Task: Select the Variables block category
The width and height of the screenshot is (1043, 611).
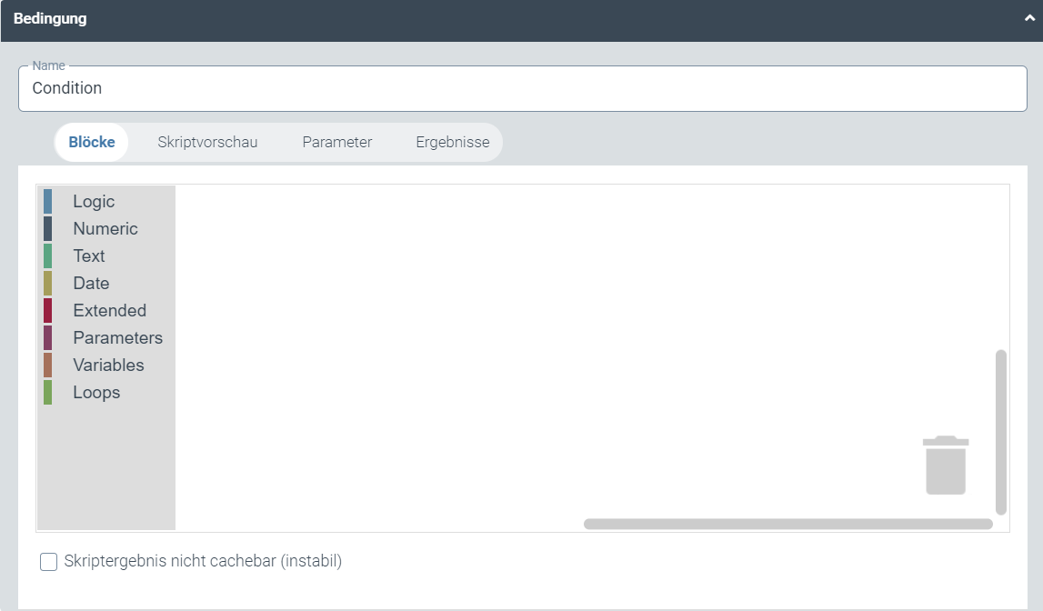Action: (x=107, y=365)
